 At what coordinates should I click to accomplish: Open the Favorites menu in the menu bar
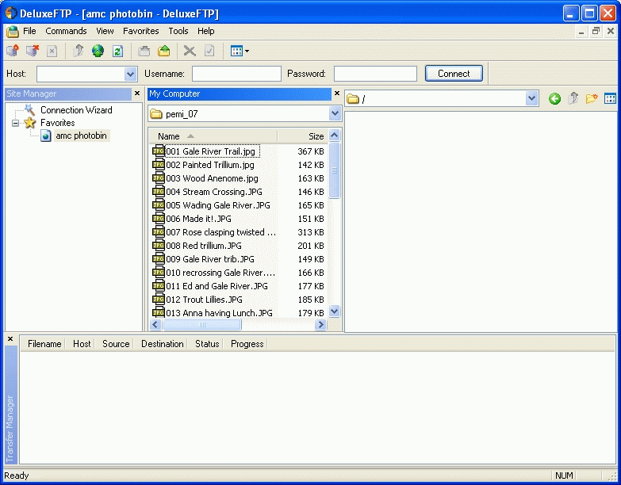140,31
